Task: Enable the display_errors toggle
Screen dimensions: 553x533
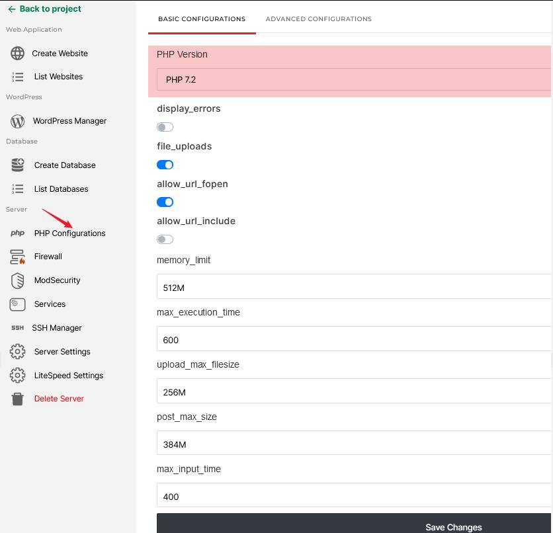Action: (x=165, y=127)
